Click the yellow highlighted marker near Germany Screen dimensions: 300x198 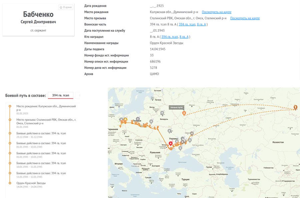125,120
